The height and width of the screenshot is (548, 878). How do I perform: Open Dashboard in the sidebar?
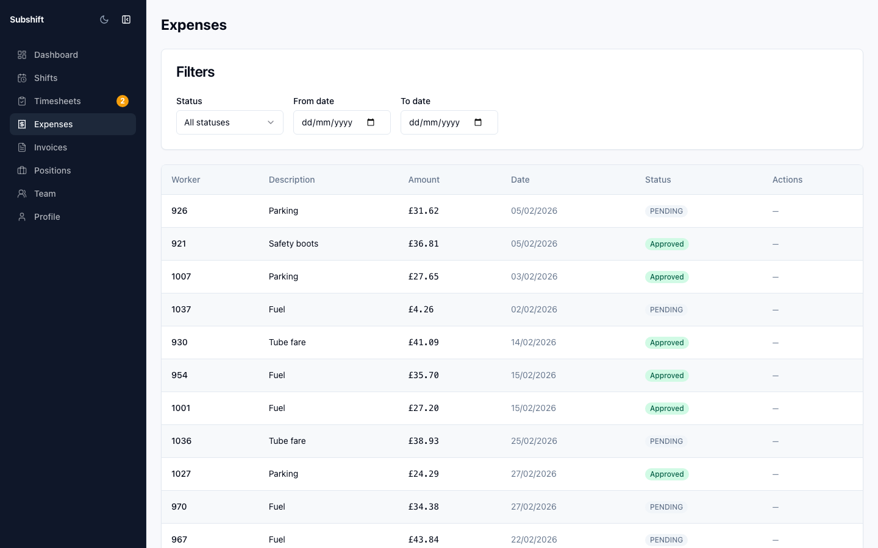click(73, 55)
